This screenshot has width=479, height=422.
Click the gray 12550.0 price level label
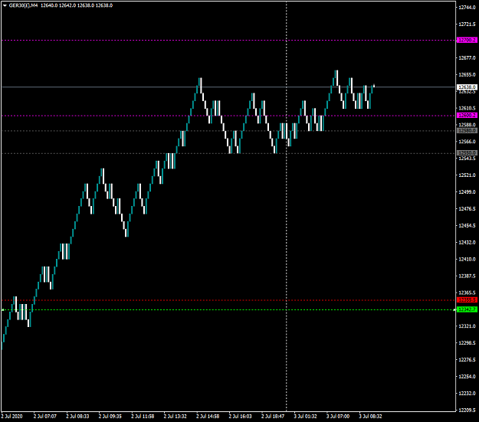467,152
